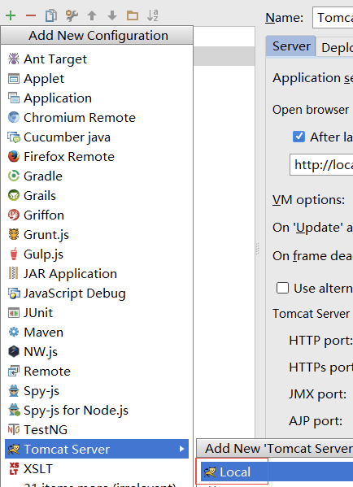The width and height of the screenshot is (353, 487).
Task: Click the Move Up arrow icon
Action: [x=92, y=15]
